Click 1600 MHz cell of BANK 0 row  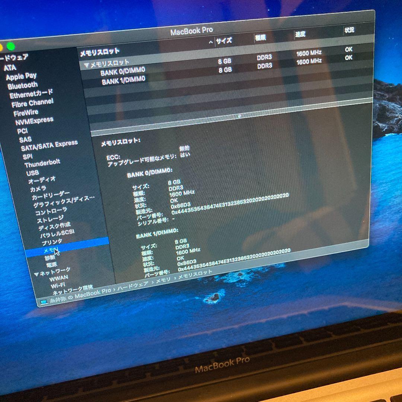pos(309,53)
